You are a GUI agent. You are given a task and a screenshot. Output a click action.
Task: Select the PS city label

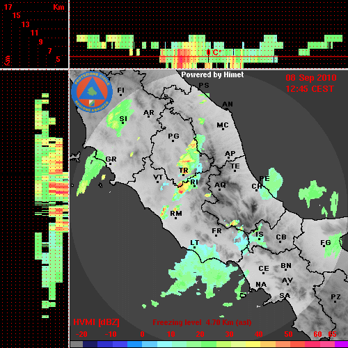pyautogui.click(x=204, y=86)
